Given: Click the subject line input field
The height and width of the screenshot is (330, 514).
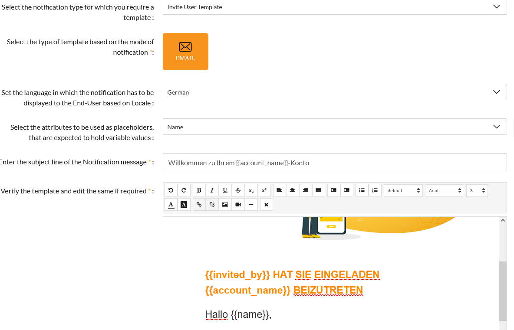Looking at the screenshot, I should coord(334,163).
